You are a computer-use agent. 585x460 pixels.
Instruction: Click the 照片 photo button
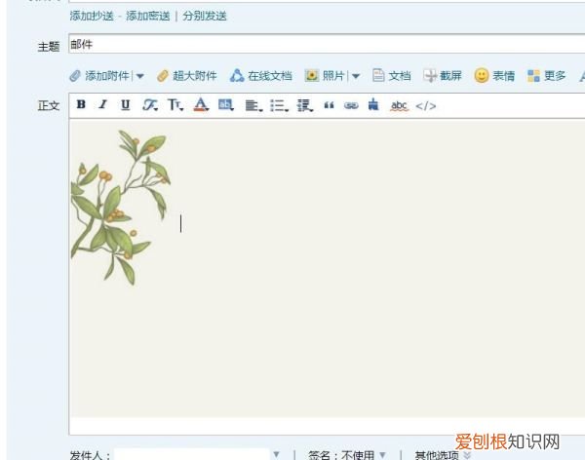[x=325, y=76]
